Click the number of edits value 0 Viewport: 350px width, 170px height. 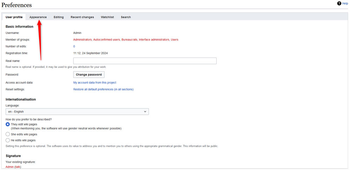(74, 47)
